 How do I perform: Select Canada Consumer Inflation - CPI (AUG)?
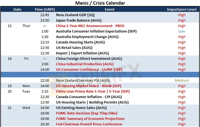click(x=89, y=97)
